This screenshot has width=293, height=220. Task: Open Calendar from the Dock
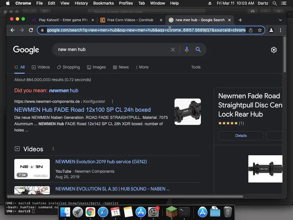pyautogui.click(x=116, y=212)
